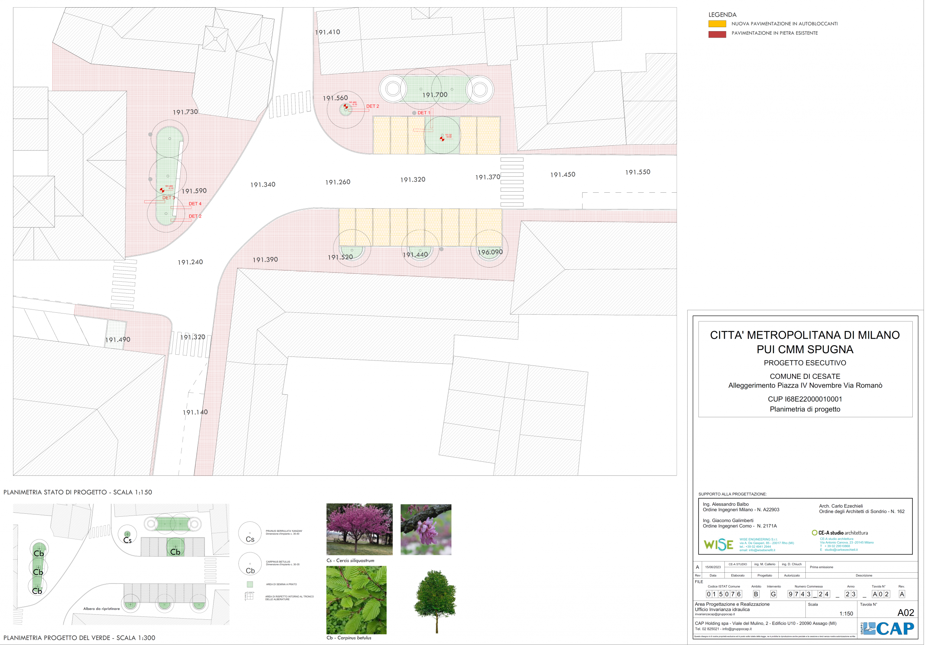The width and height of the screenshot is (925, 645).
Task: Open the Carpinus betulus leaves photo
Action: coord(356,599)
